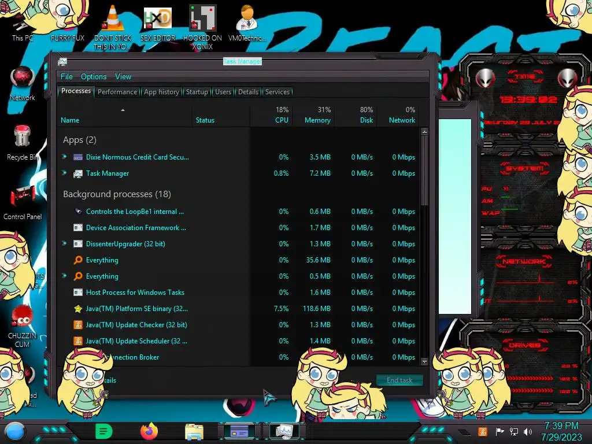The width and height of the screenshot is (592, 444).
Task: Select Controls the LoopBe1 internal process
Action: click(x=239, y=212)
